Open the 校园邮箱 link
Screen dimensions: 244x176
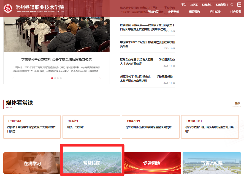click(221, 5)
